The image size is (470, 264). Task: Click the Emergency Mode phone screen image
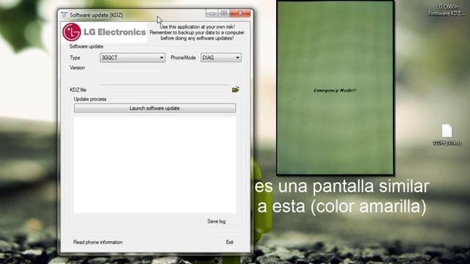coord(335,88)
